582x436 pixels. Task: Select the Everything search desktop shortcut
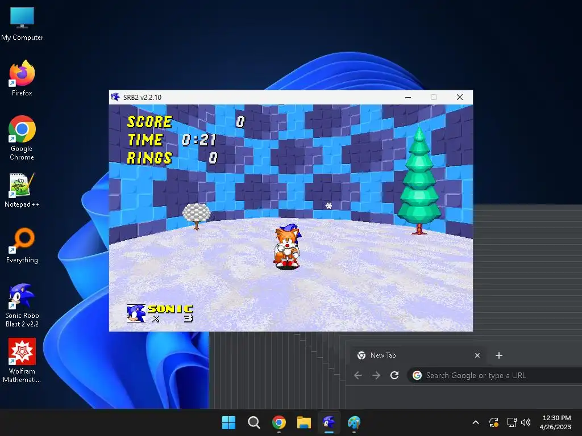point(22,245)
